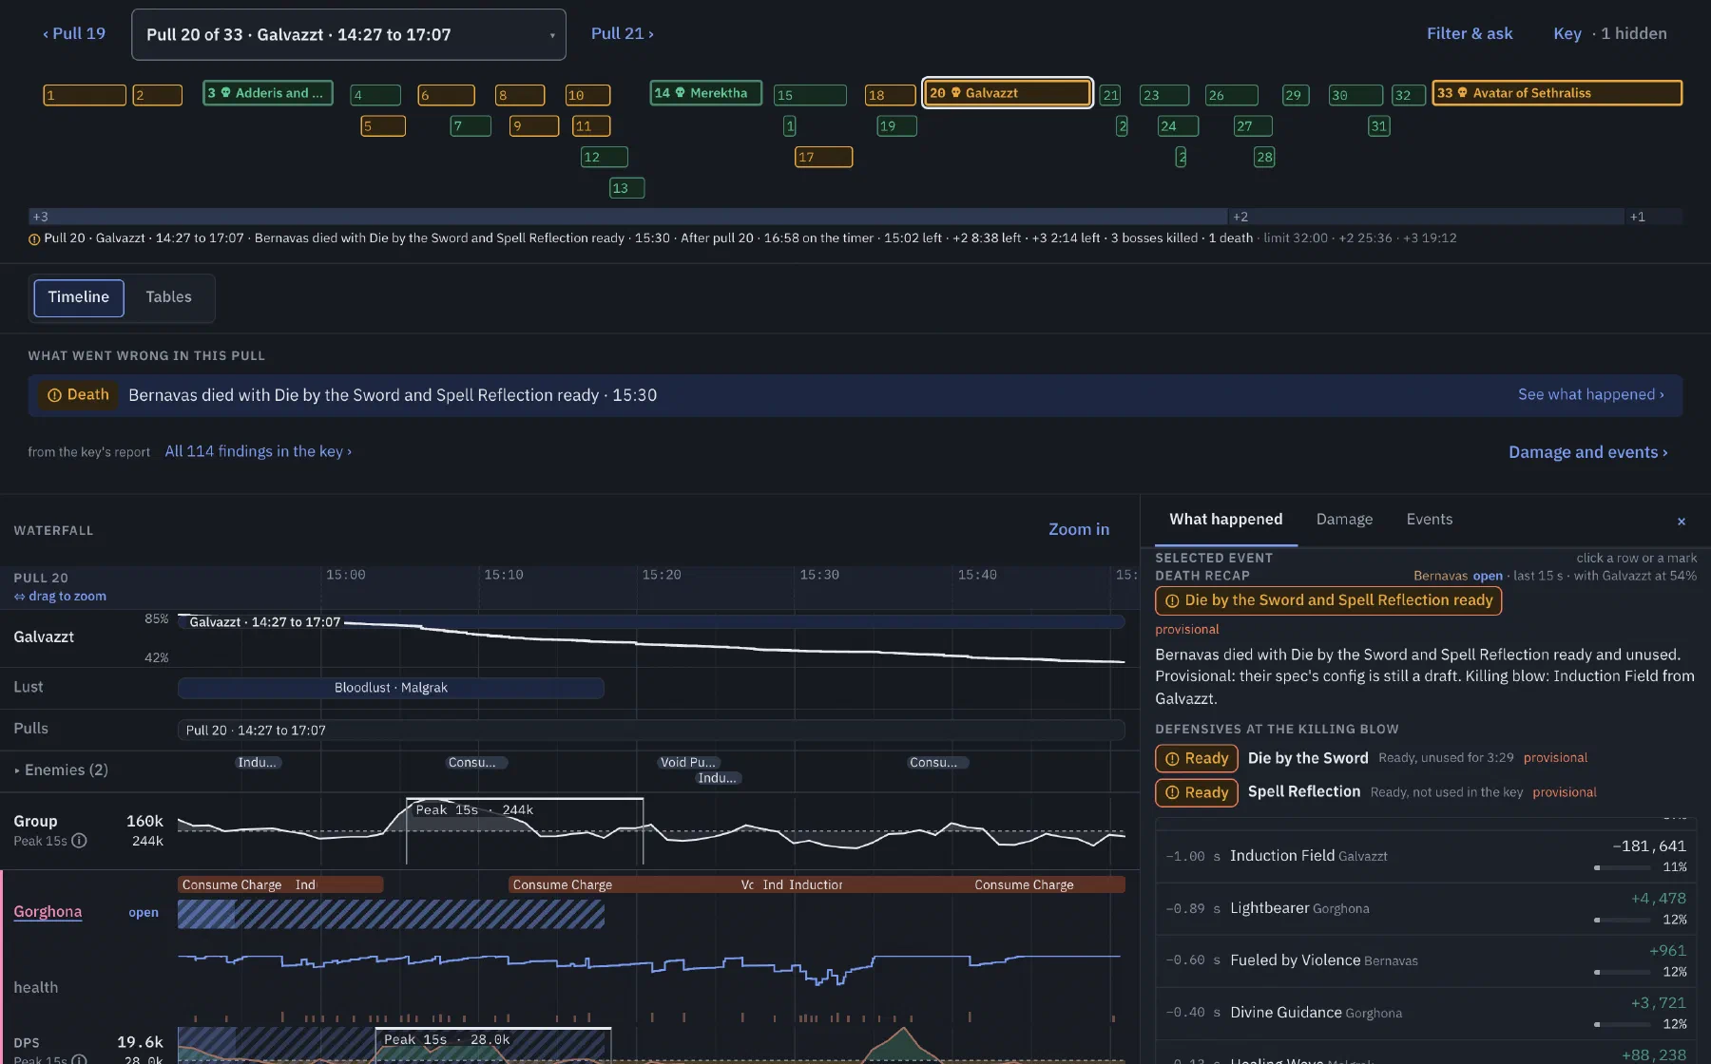Click Die by the Sword reflection ready badge
This screenshot has width=1711, height=1064.
[1328, 600]
